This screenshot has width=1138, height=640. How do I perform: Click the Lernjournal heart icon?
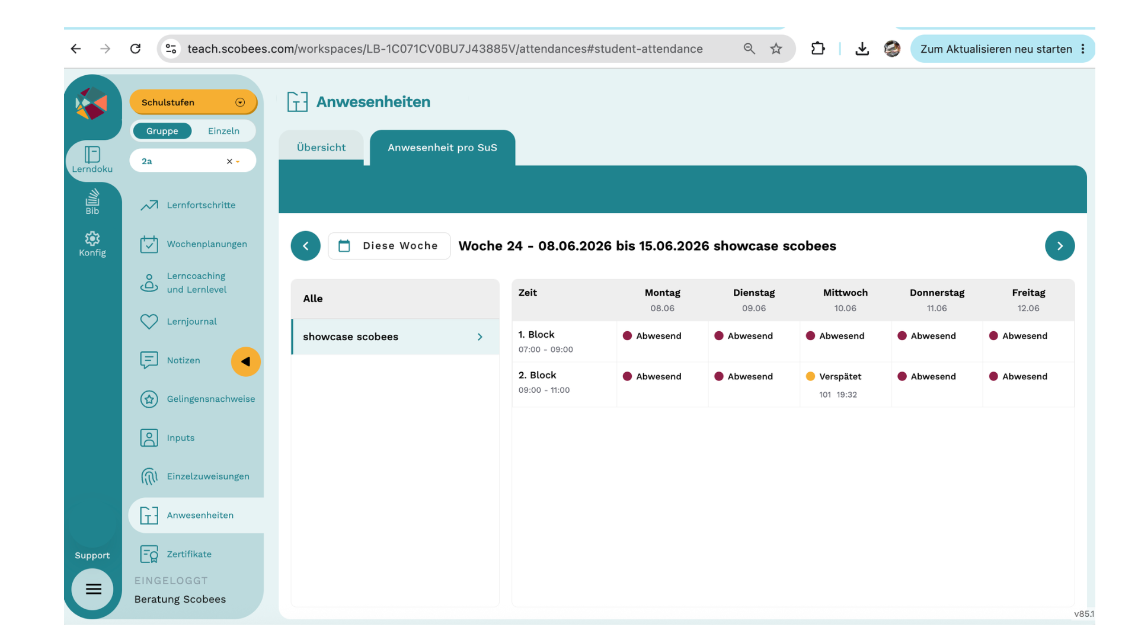point(149,321)
